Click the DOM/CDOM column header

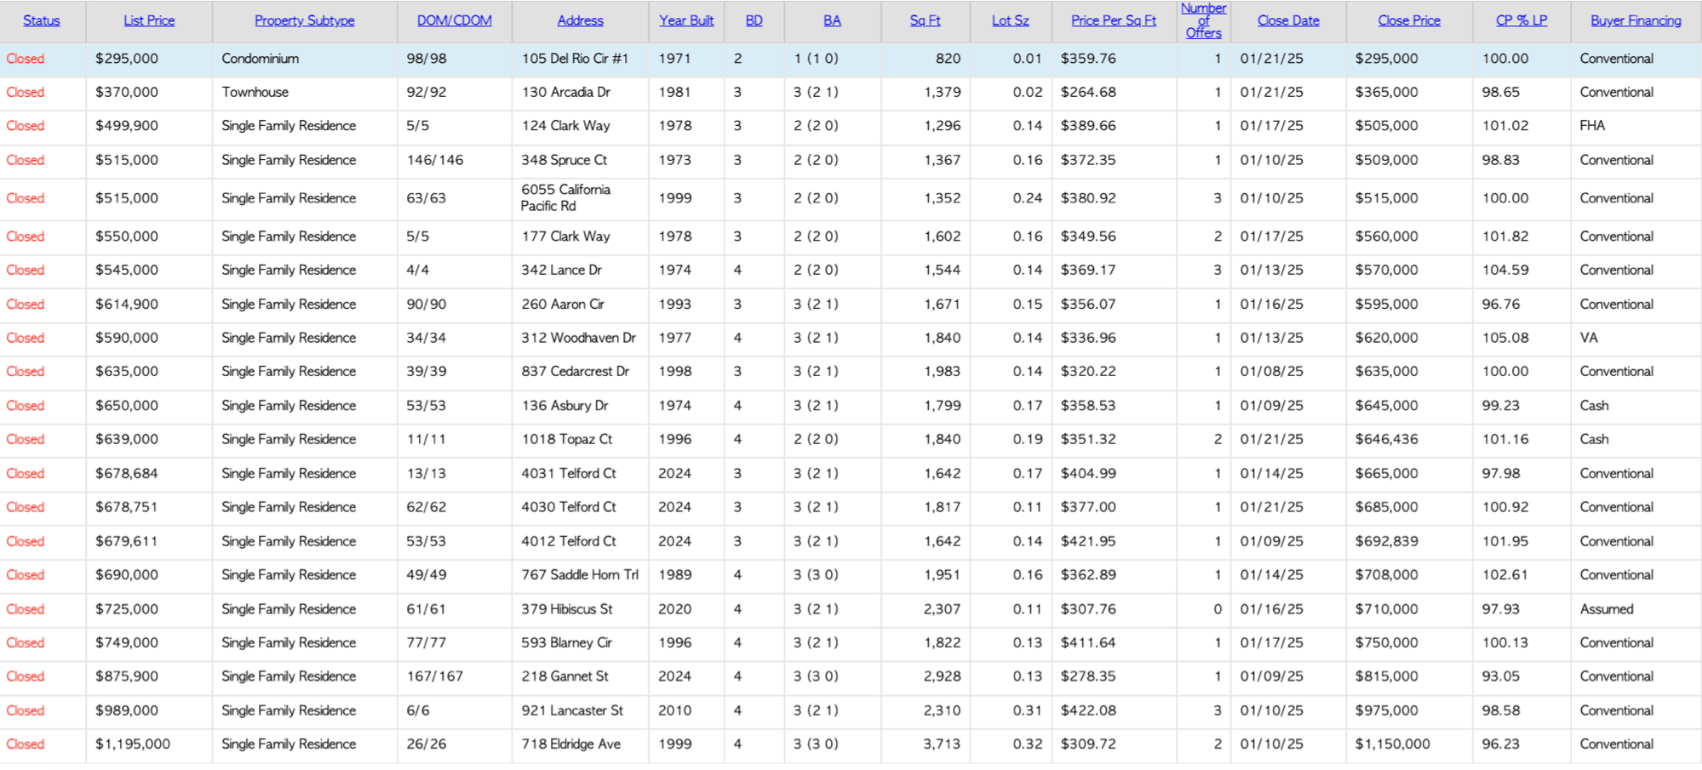click(x=455, y=20)
